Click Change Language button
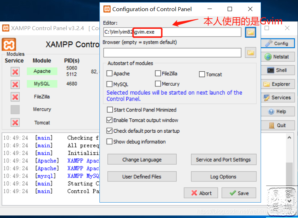This screenshot has width=298, height=218. point(142,159)
